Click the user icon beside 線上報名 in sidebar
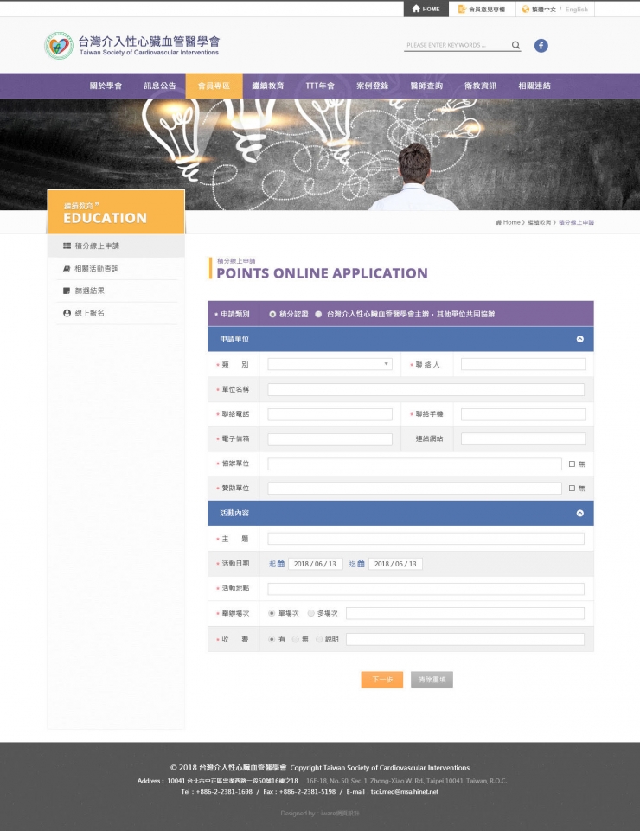Image resolution: width=640 pixels, height=831 pixels. (67, 313)
